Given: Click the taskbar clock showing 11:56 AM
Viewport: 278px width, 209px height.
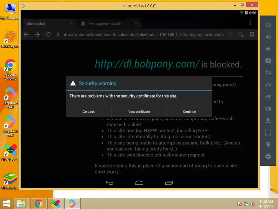Looking at the screenshot, I should click(x=266, y=204).
